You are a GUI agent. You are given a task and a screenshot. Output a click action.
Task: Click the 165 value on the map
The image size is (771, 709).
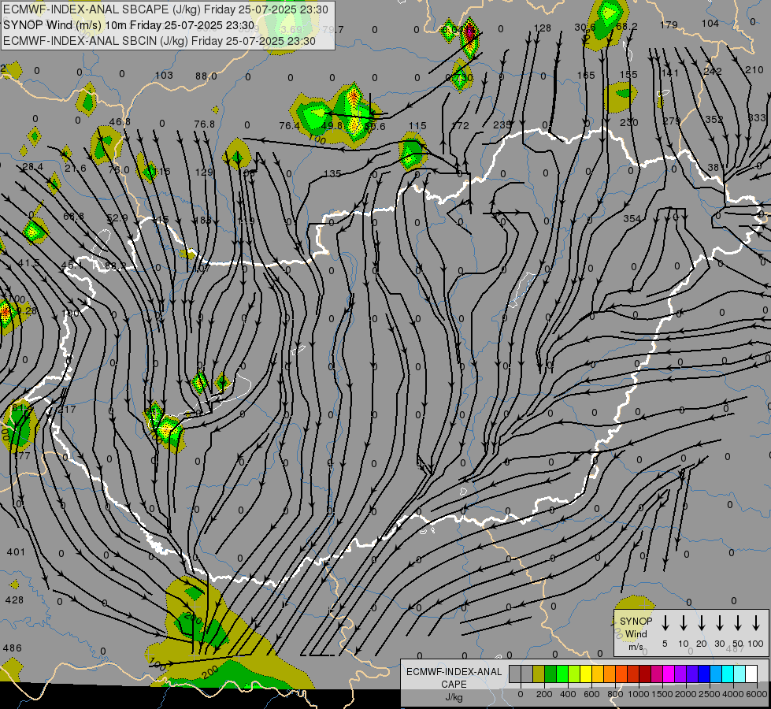pyautogui.click(x=586, y=76)
